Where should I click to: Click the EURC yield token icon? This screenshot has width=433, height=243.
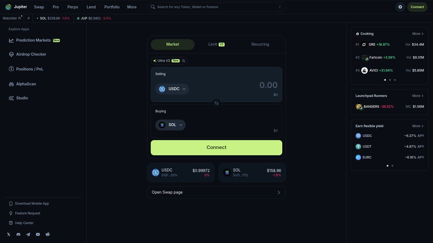358,157
